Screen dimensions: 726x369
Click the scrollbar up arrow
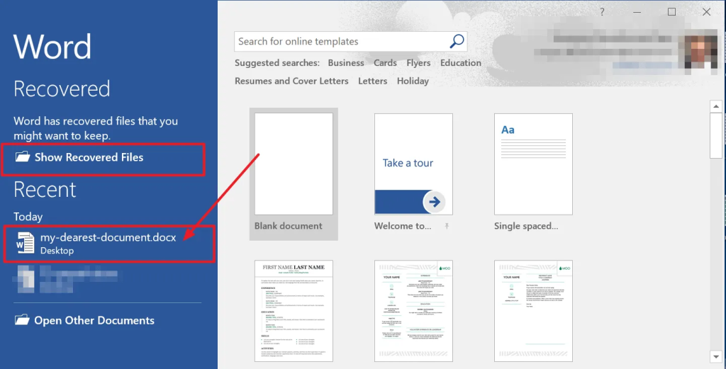point(716,106)
